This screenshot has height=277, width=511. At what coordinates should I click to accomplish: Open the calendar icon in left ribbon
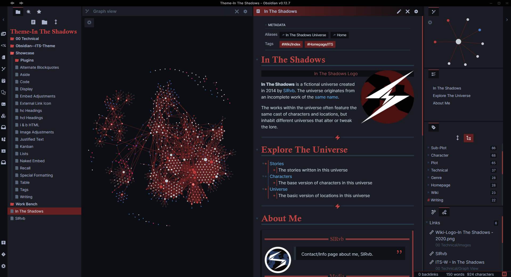pyautogui.click(x=3, y=81)
